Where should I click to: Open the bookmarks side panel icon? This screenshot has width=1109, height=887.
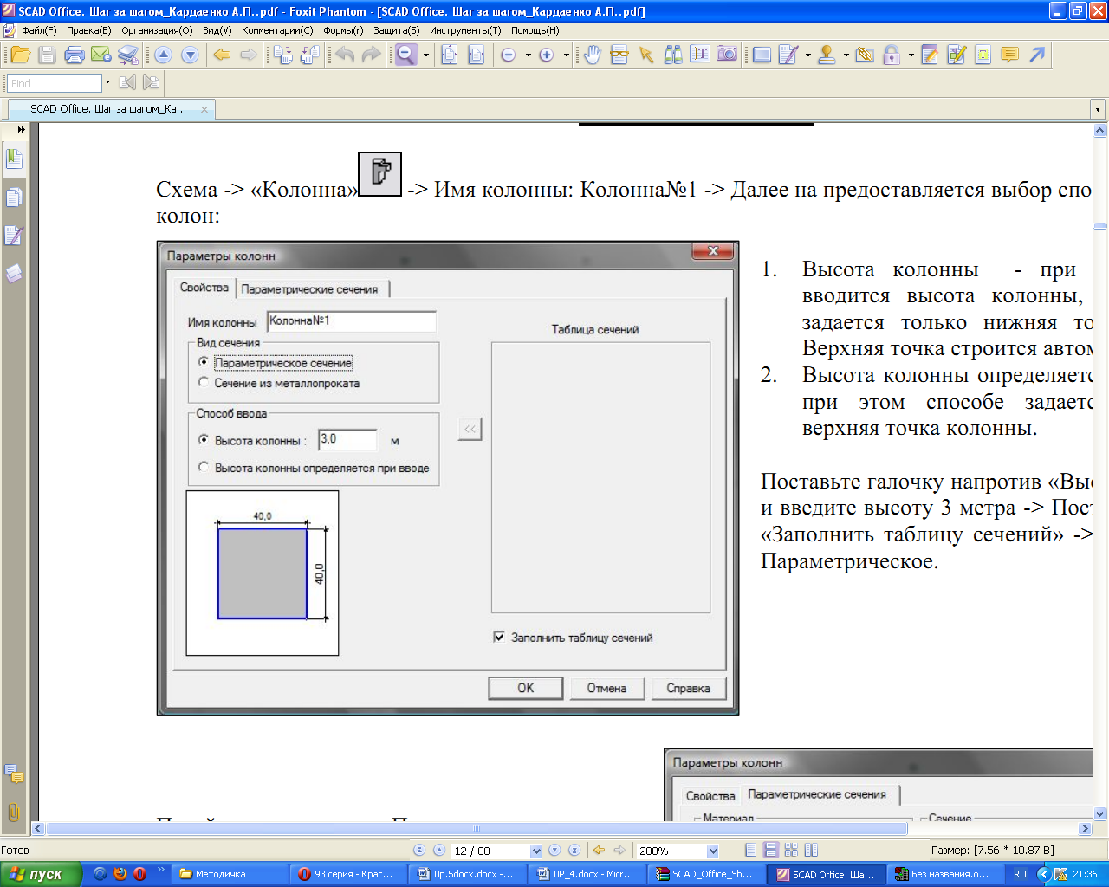[x=14, y=159]
